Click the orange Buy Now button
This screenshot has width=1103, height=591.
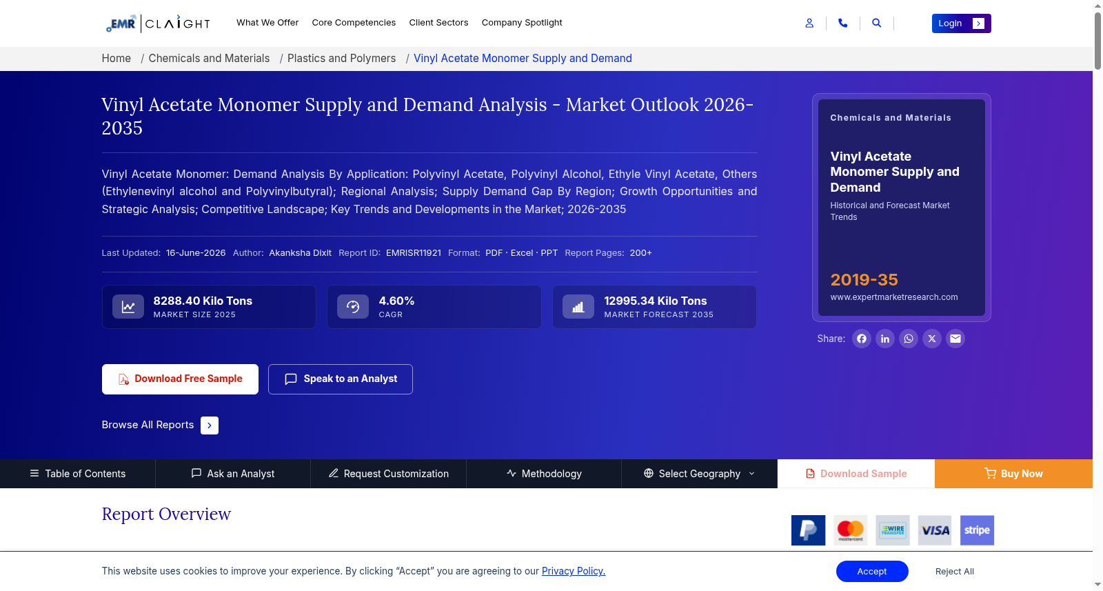coord(1013,474)
